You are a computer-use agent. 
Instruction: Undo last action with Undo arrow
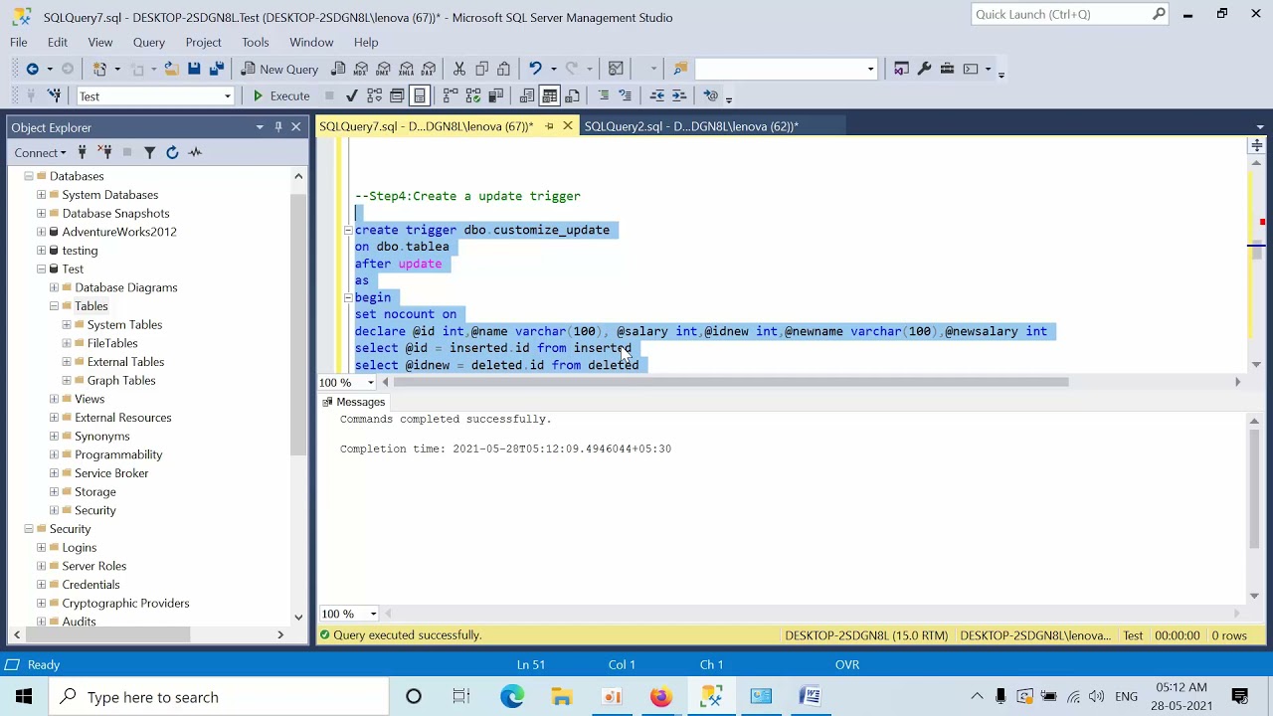(535, 69)
